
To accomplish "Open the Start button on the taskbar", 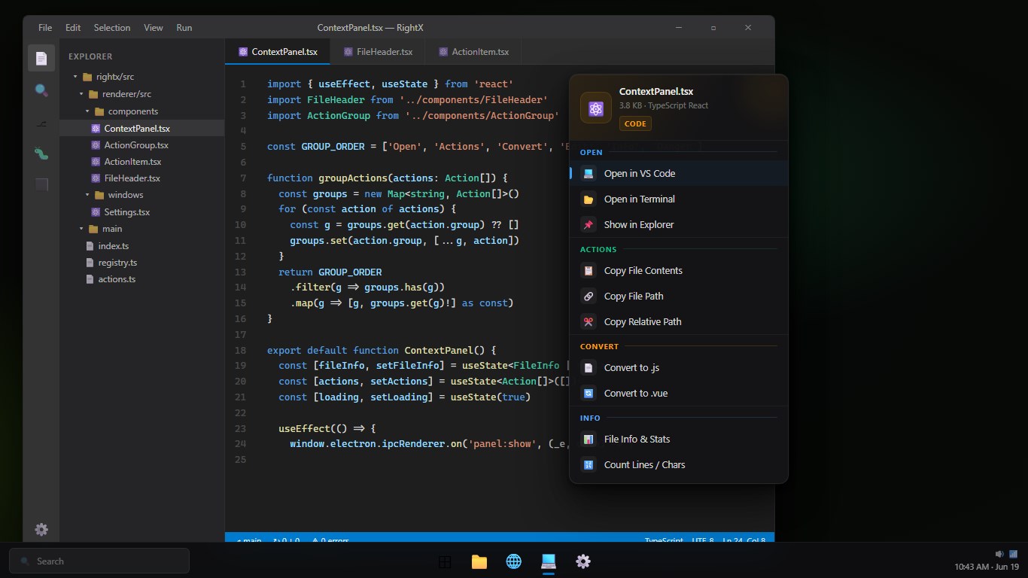I will point(445,561).
